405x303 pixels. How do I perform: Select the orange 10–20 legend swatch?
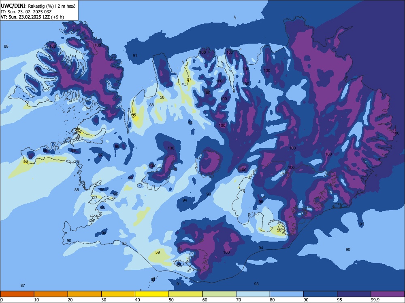click(x=51, y=294)
